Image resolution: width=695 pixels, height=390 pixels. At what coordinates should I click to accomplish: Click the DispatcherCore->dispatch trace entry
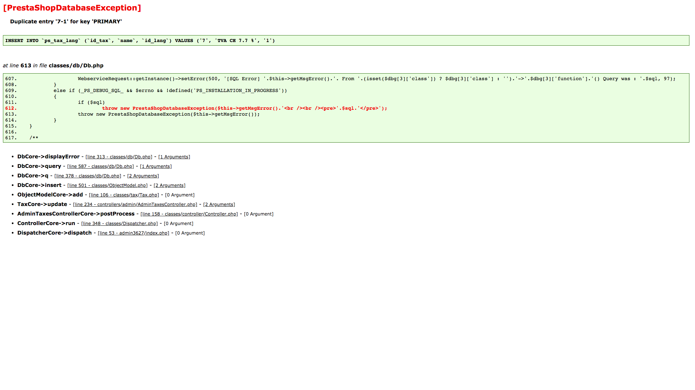[55, 233]
